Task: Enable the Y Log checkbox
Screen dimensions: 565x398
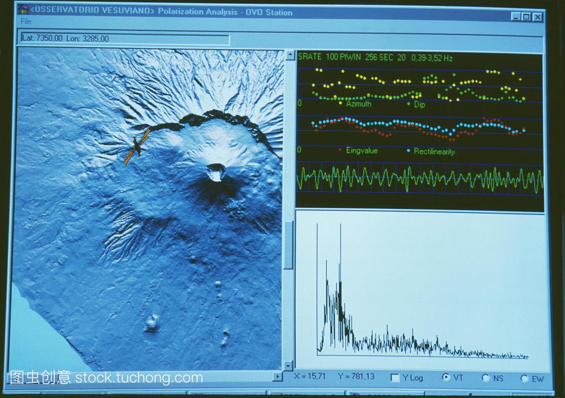Action: point(395,378)
